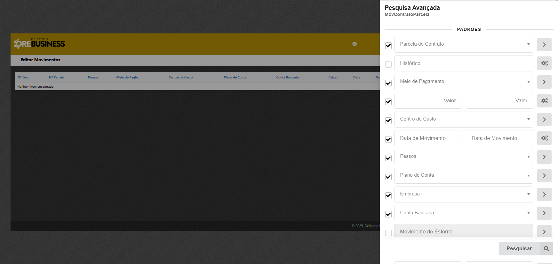This screenshot has width=558, height=264.
Task: Click the gears icon beside Histórico
Action: click(x=544, y=63)
